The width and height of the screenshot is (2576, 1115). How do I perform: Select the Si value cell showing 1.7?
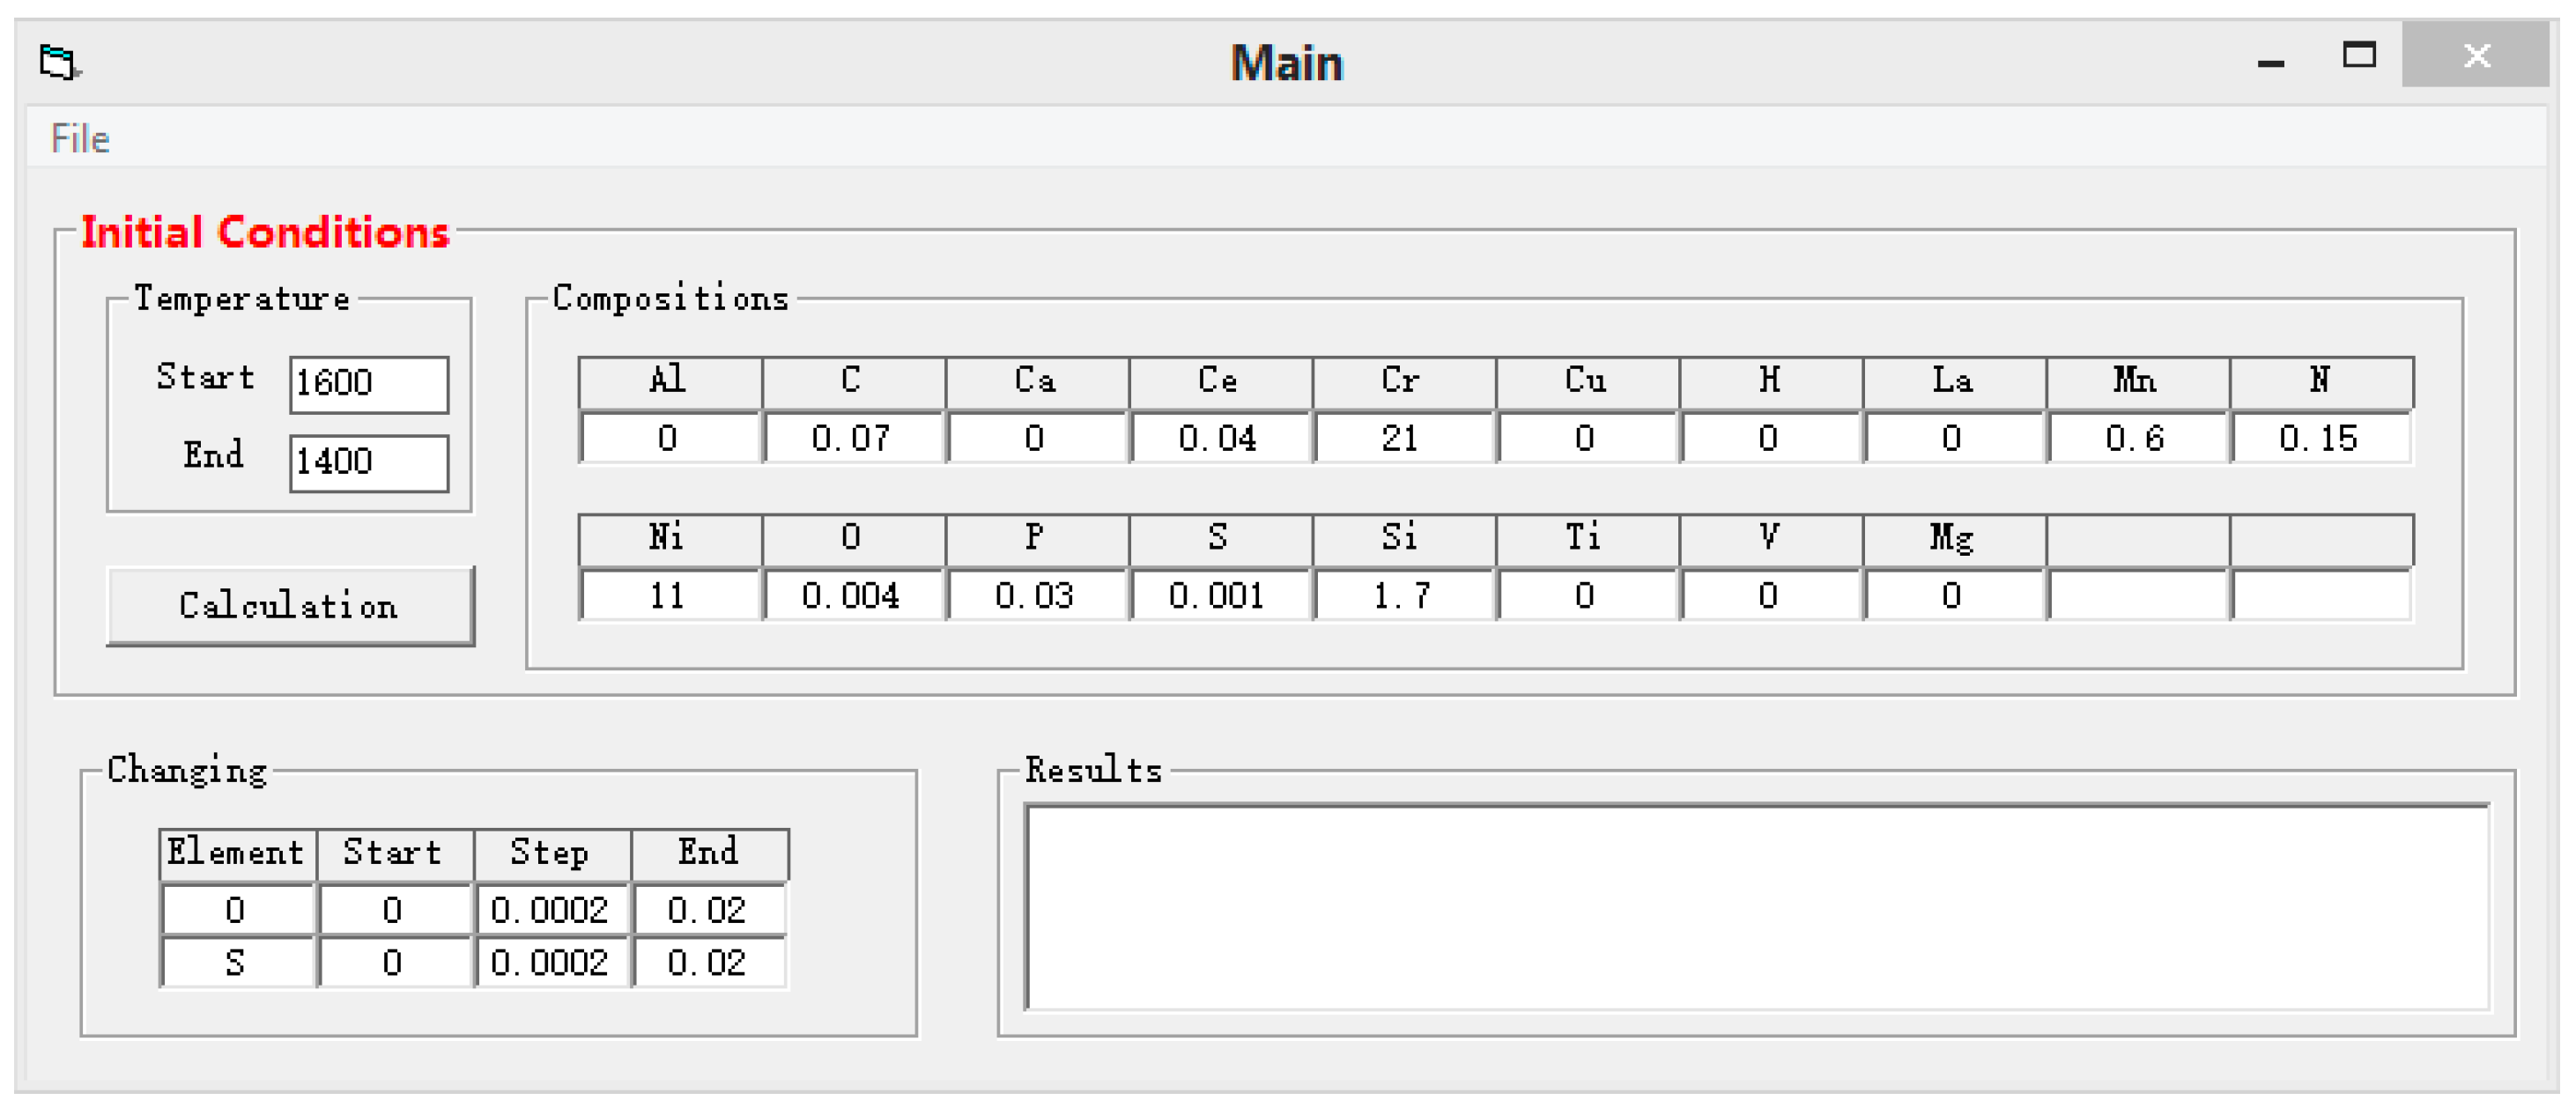pyautogui.click(x=1401, y=596)
